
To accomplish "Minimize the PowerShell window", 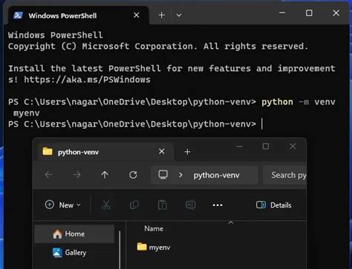I will coord(282,13).
